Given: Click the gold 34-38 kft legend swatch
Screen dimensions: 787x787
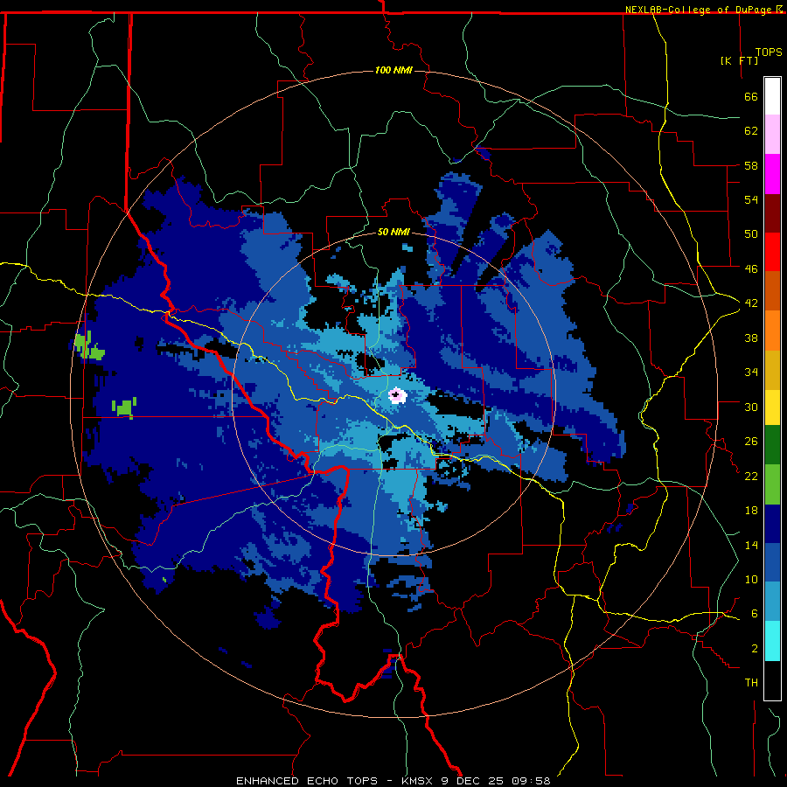Looking at the screenshot, I should (x=772, y=369).
